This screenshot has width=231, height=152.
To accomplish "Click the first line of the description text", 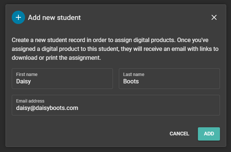I will (x=110, y=40).
